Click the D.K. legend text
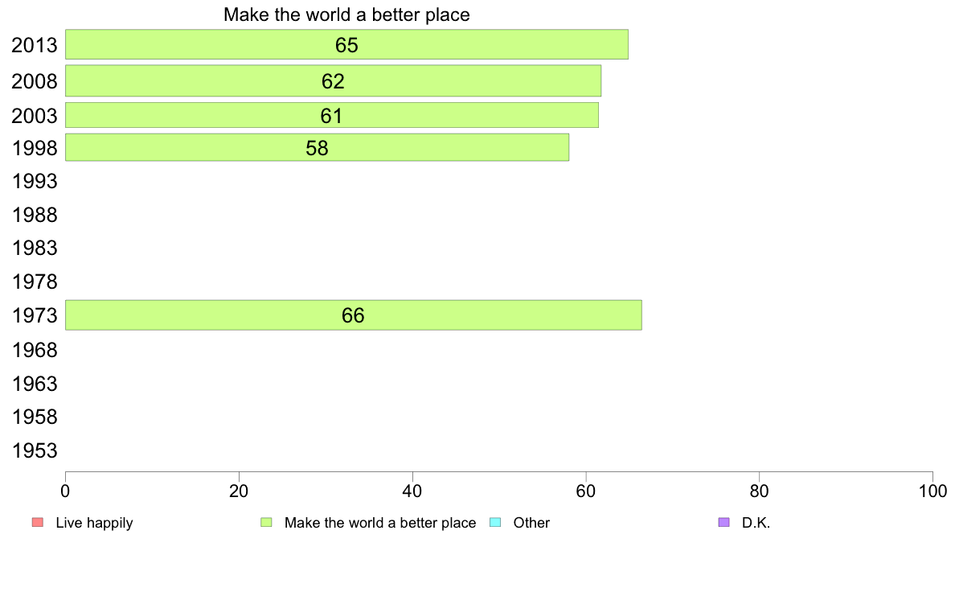Screen dimensions: 955x592 [756, 523]
